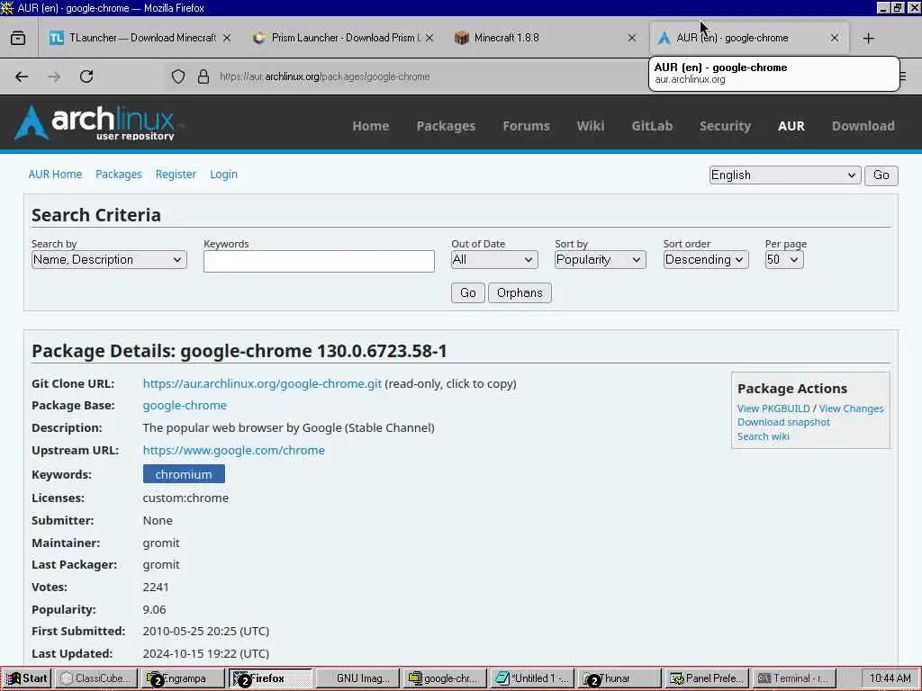Viewport: 922px width, 691px height.
Task: Expand the Per page dropdown
Action: tap(784, 260)
